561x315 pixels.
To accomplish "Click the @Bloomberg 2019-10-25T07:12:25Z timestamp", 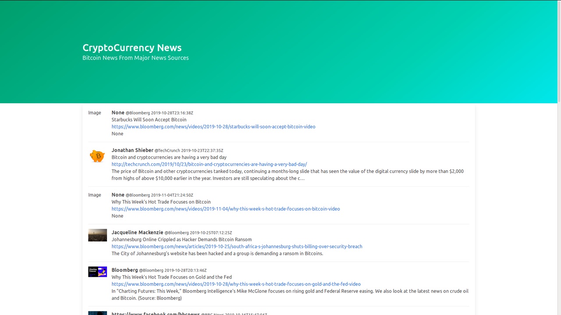I will pyautogui.click(x=198, y=233).
